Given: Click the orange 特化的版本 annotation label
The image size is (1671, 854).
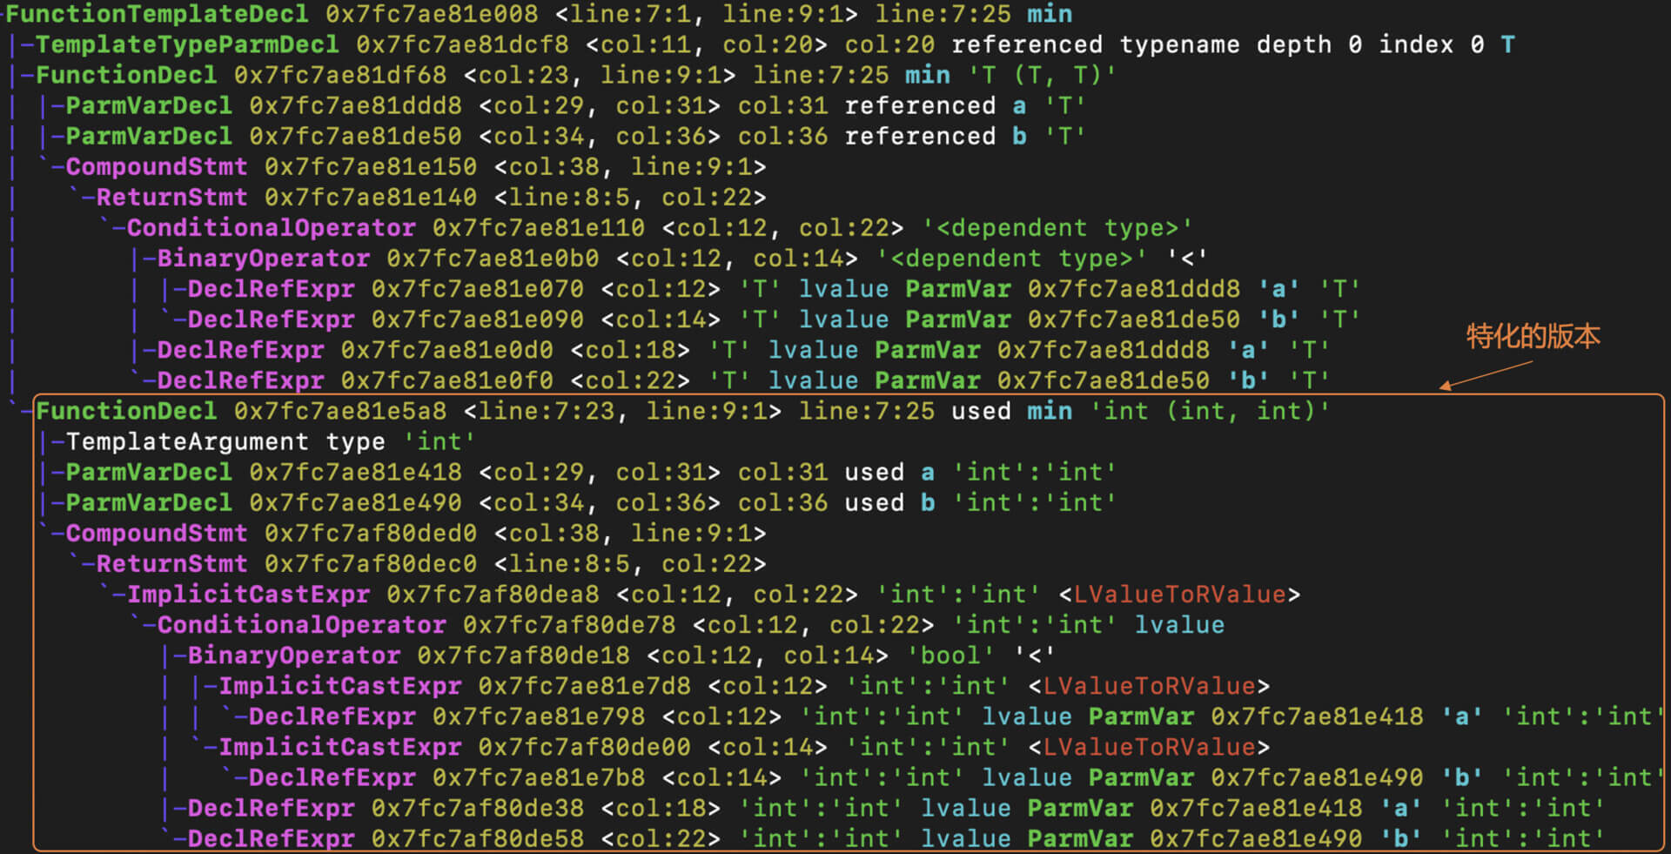Looking at the screenshot, I should click(x=1533, y=336).
